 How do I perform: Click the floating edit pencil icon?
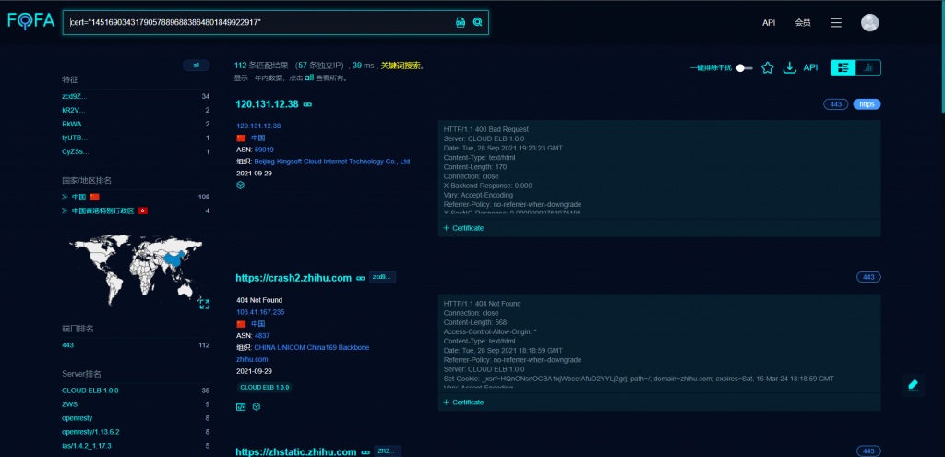click(x=913, y=385)
